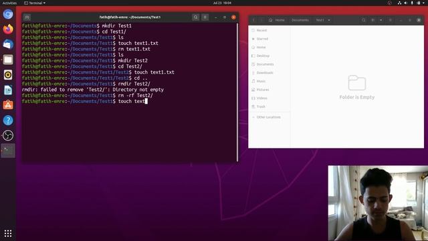Click the microphone icon in system tray
This screenshot has width=428, height=241.
pyautogui.click(x=412, y=3)
